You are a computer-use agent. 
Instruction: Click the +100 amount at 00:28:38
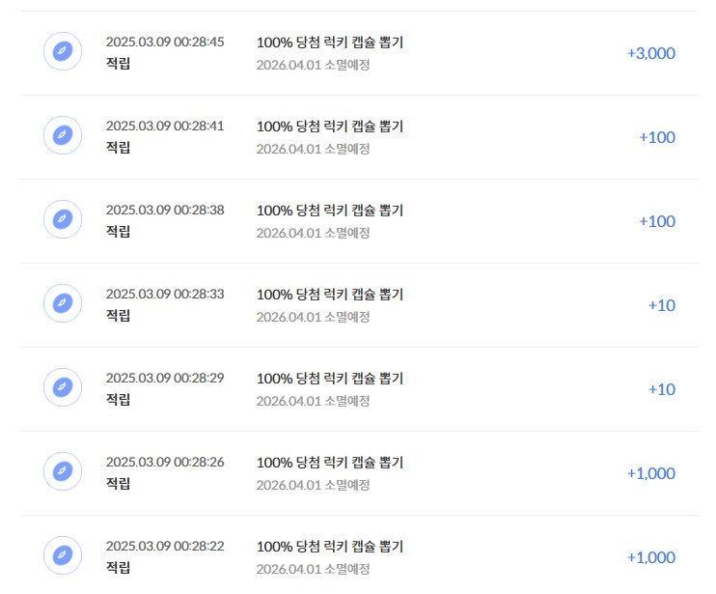(657, 221)
